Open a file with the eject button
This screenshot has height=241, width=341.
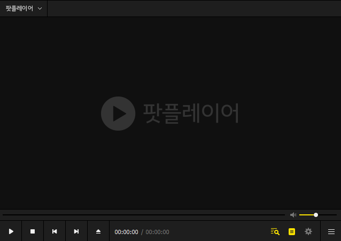click(x=98, y=231)
